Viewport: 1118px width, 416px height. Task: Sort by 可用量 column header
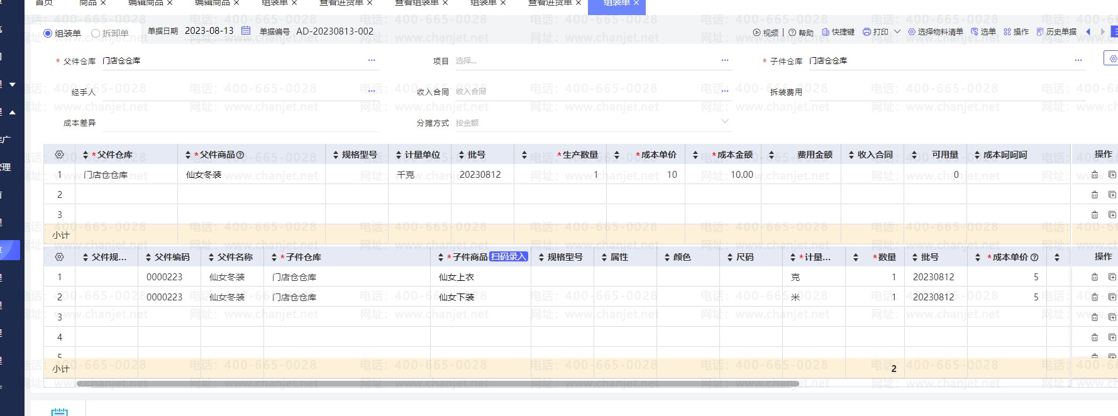pos(914,155)
